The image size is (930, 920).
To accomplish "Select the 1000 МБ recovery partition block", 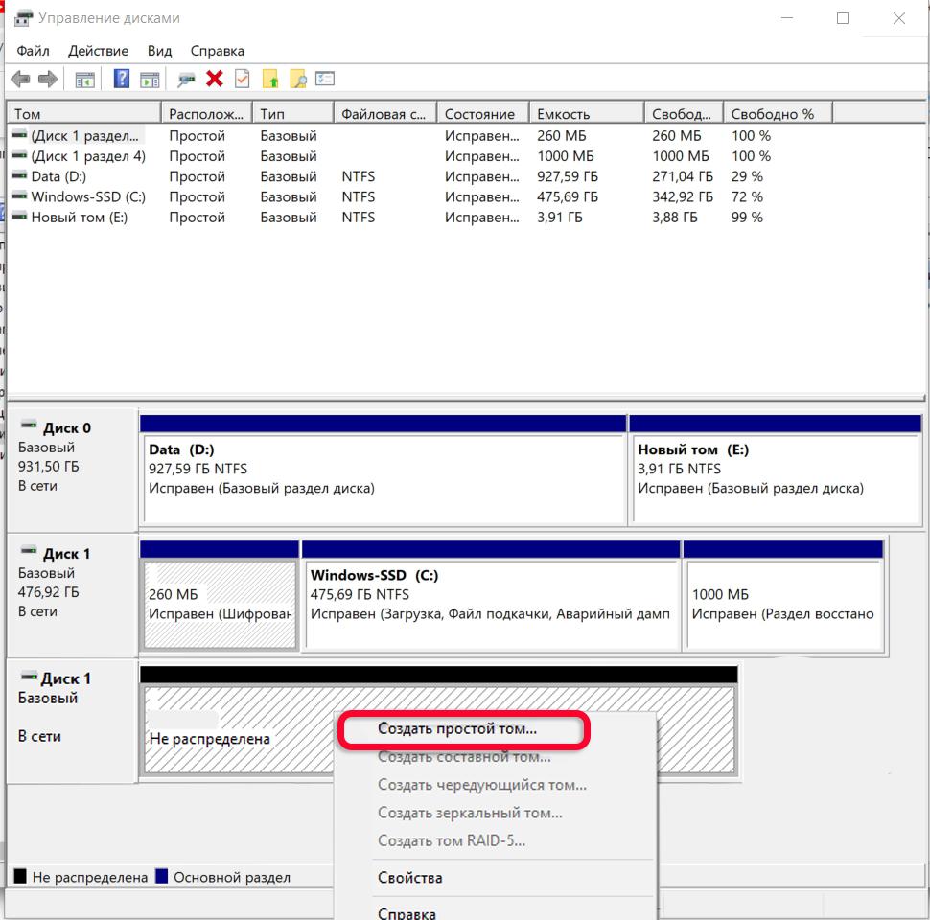I will pyautogui.click(x=783, y=596).
